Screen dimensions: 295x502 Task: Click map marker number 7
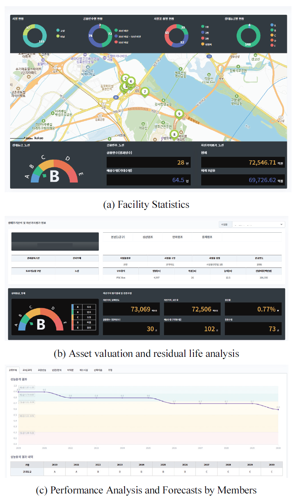(x=145, y=92)
